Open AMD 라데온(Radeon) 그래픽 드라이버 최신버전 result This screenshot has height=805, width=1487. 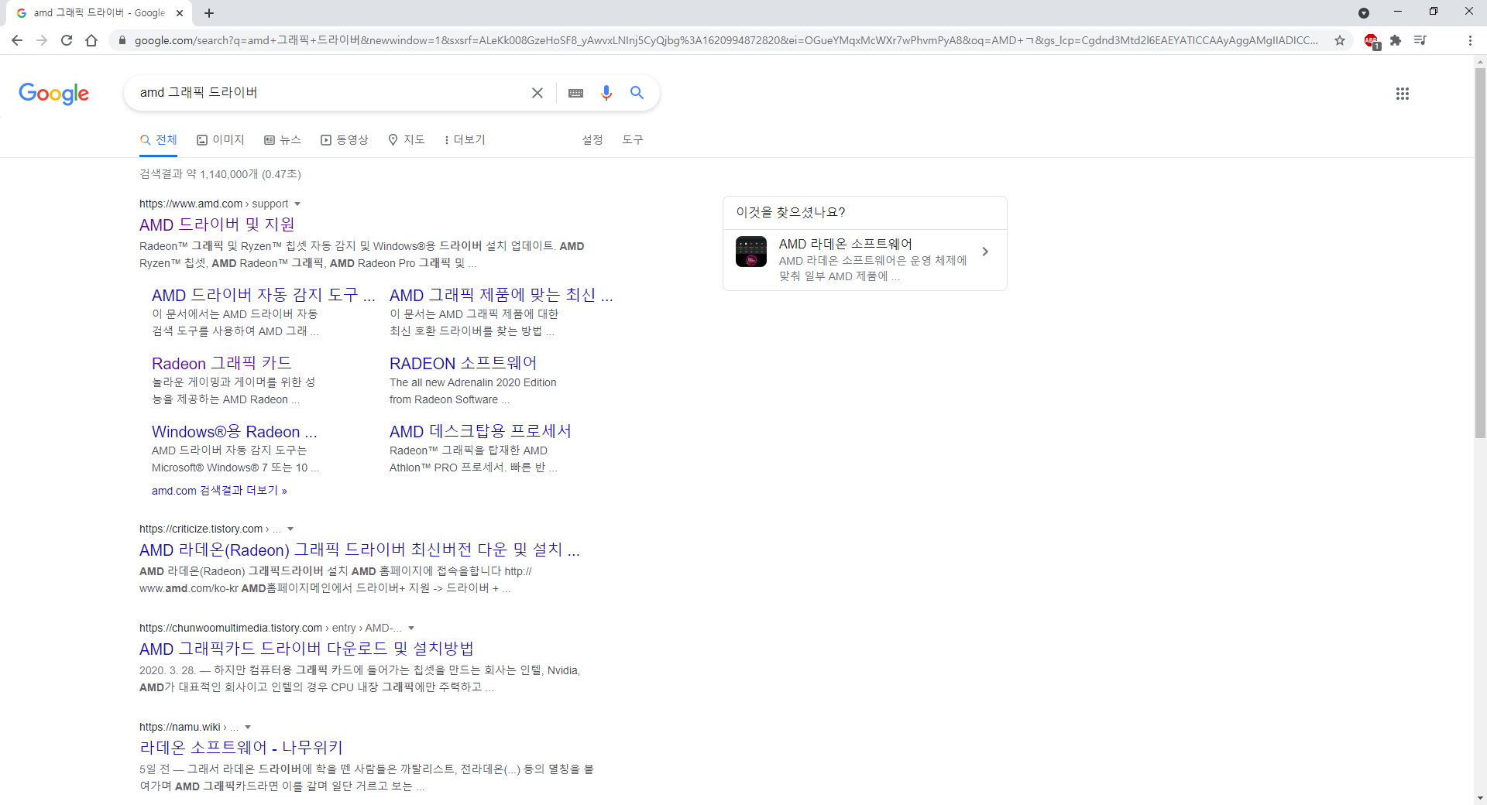pyautogui.click(x=359, y=550)
